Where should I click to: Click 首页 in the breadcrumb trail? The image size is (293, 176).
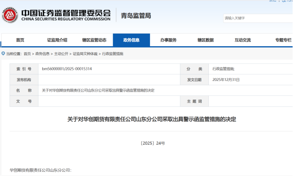pyautogui.click(x=27, y=54)
